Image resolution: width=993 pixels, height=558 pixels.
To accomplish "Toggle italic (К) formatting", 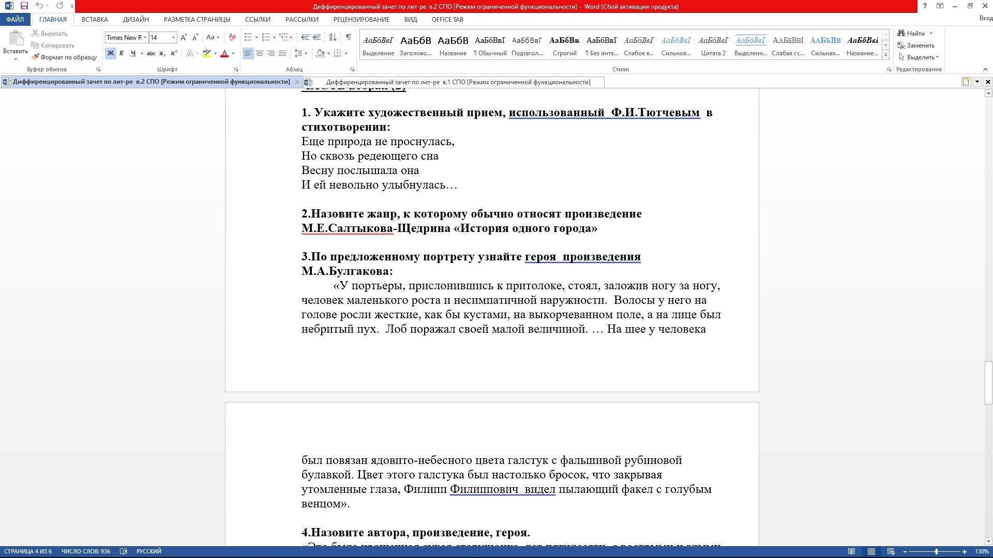I will pos(122,53).
